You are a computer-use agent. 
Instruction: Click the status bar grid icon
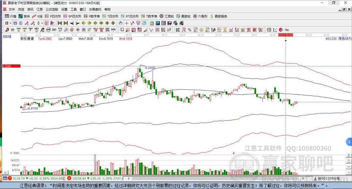5,178
